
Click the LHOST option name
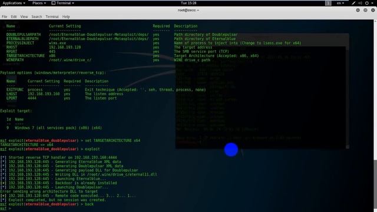point(12,94)
